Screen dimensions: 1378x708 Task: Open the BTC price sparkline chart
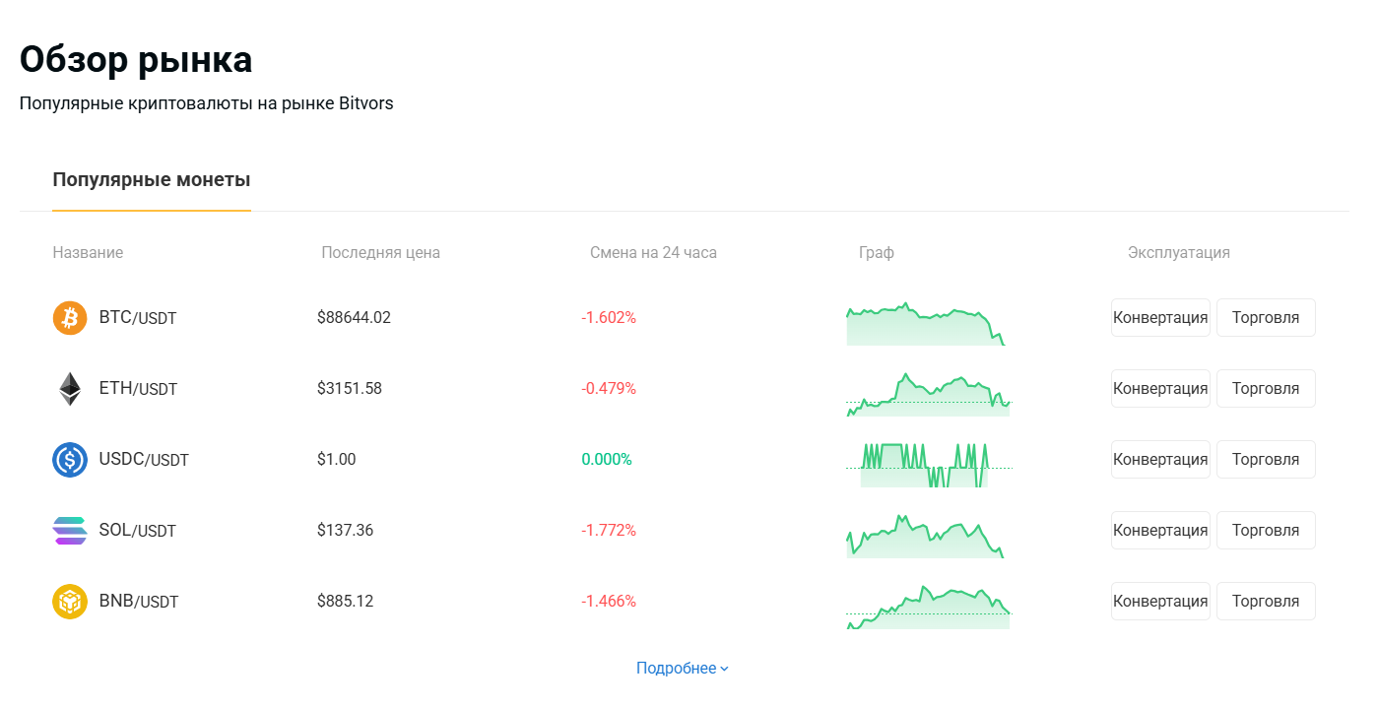pos(926,323)
